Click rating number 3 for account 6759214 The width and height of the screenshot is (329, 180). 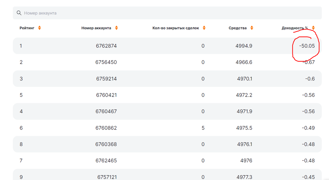(x=21, y=79)
